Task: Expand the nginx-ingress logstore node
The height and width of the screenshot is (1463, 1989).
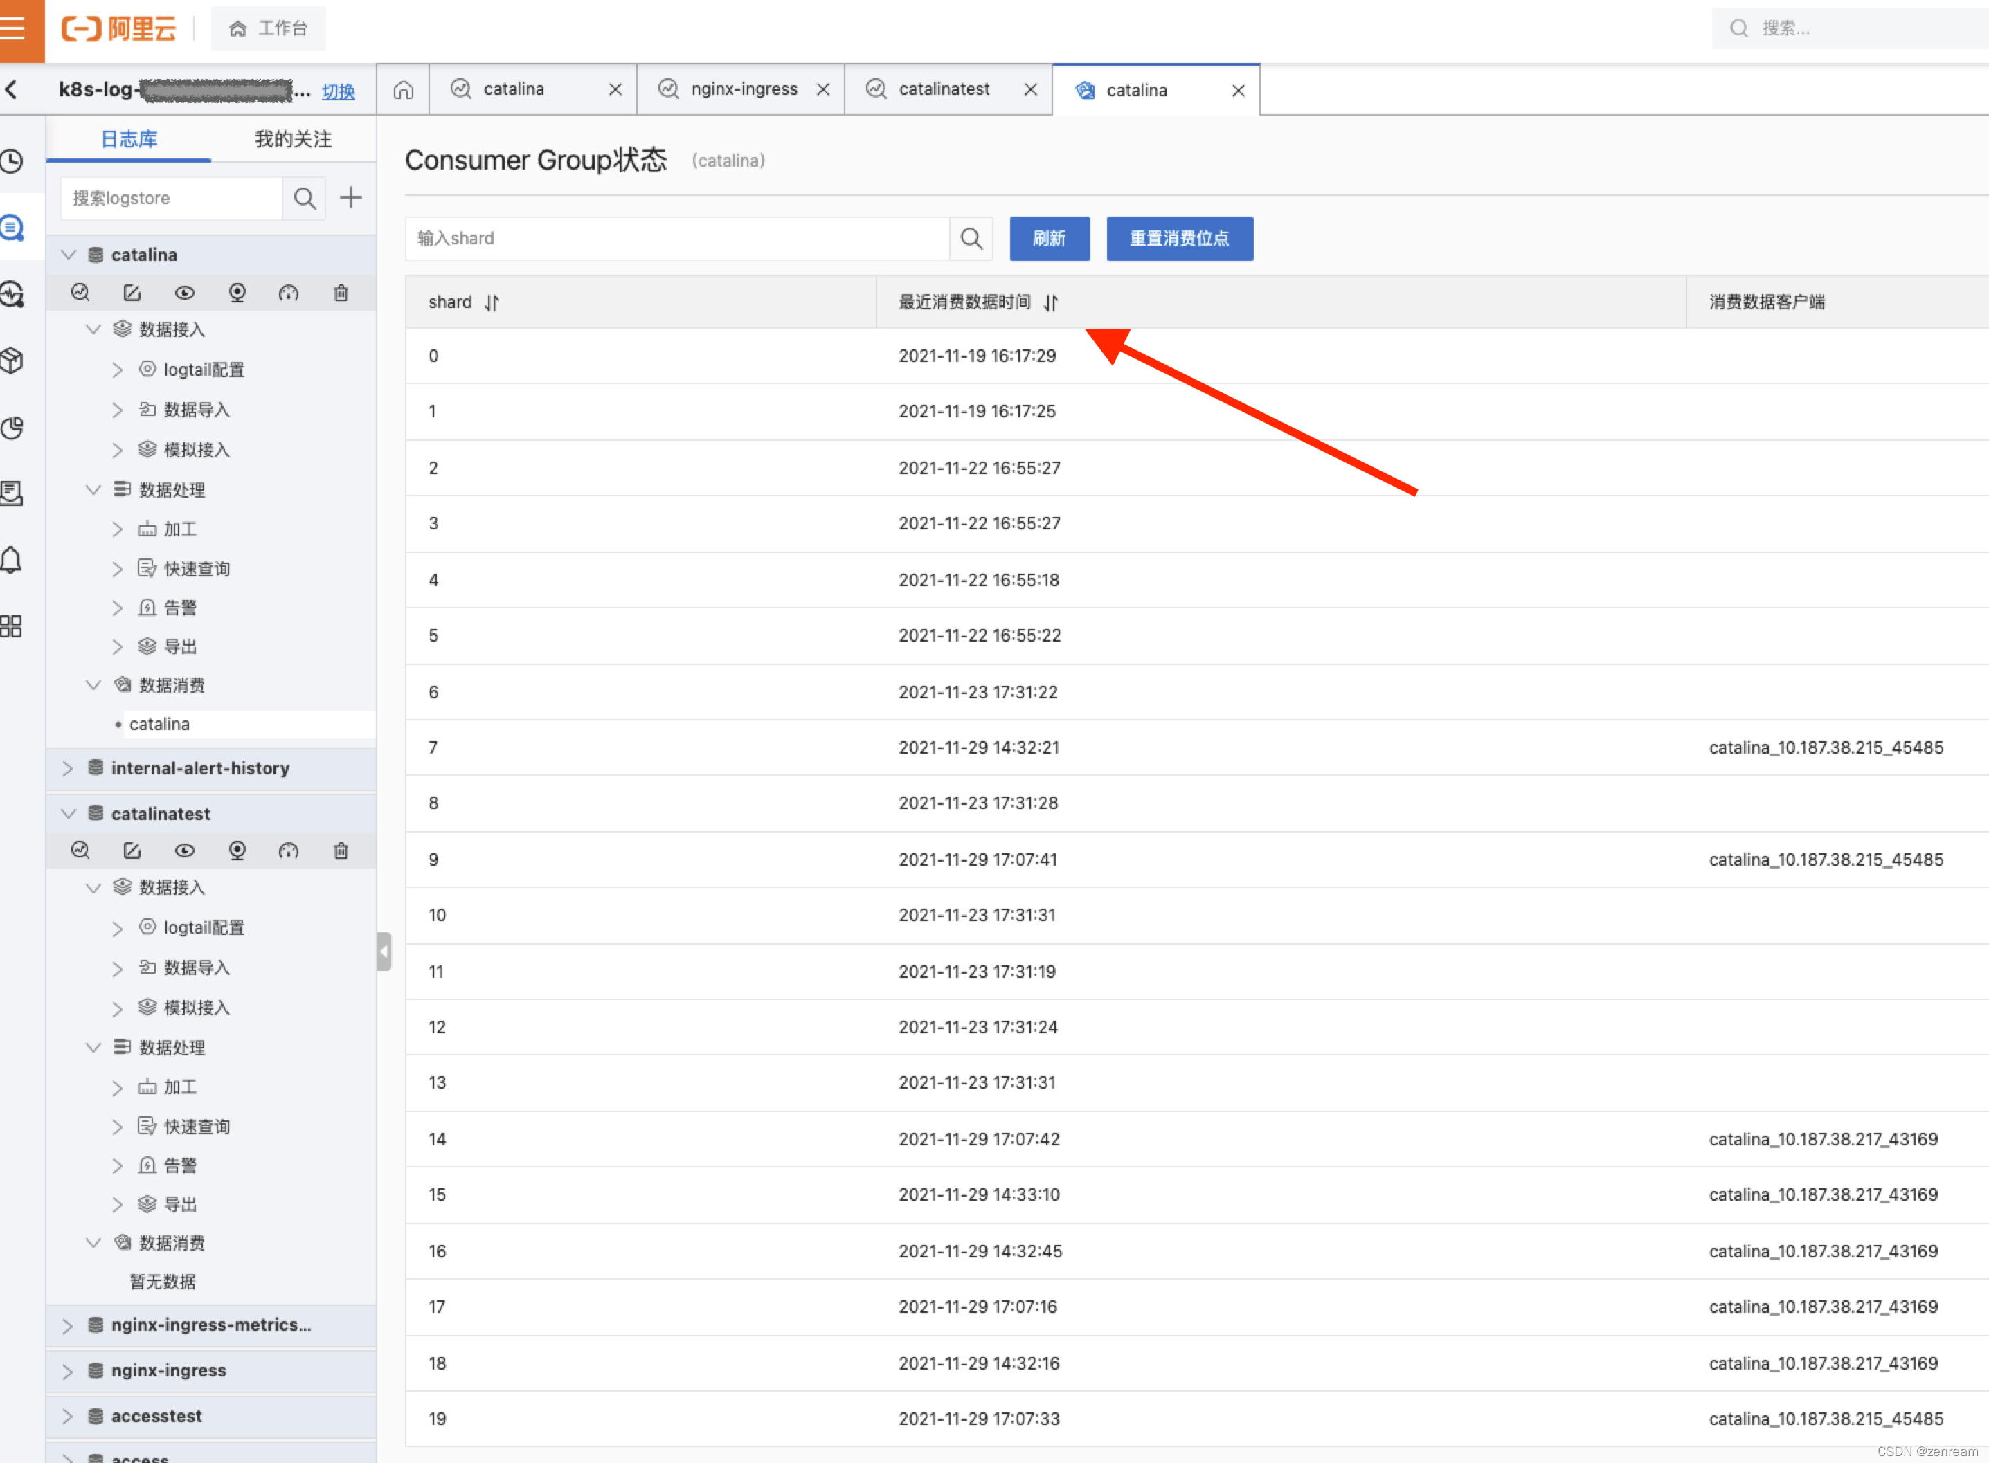Action: [x=69, y=1371]
